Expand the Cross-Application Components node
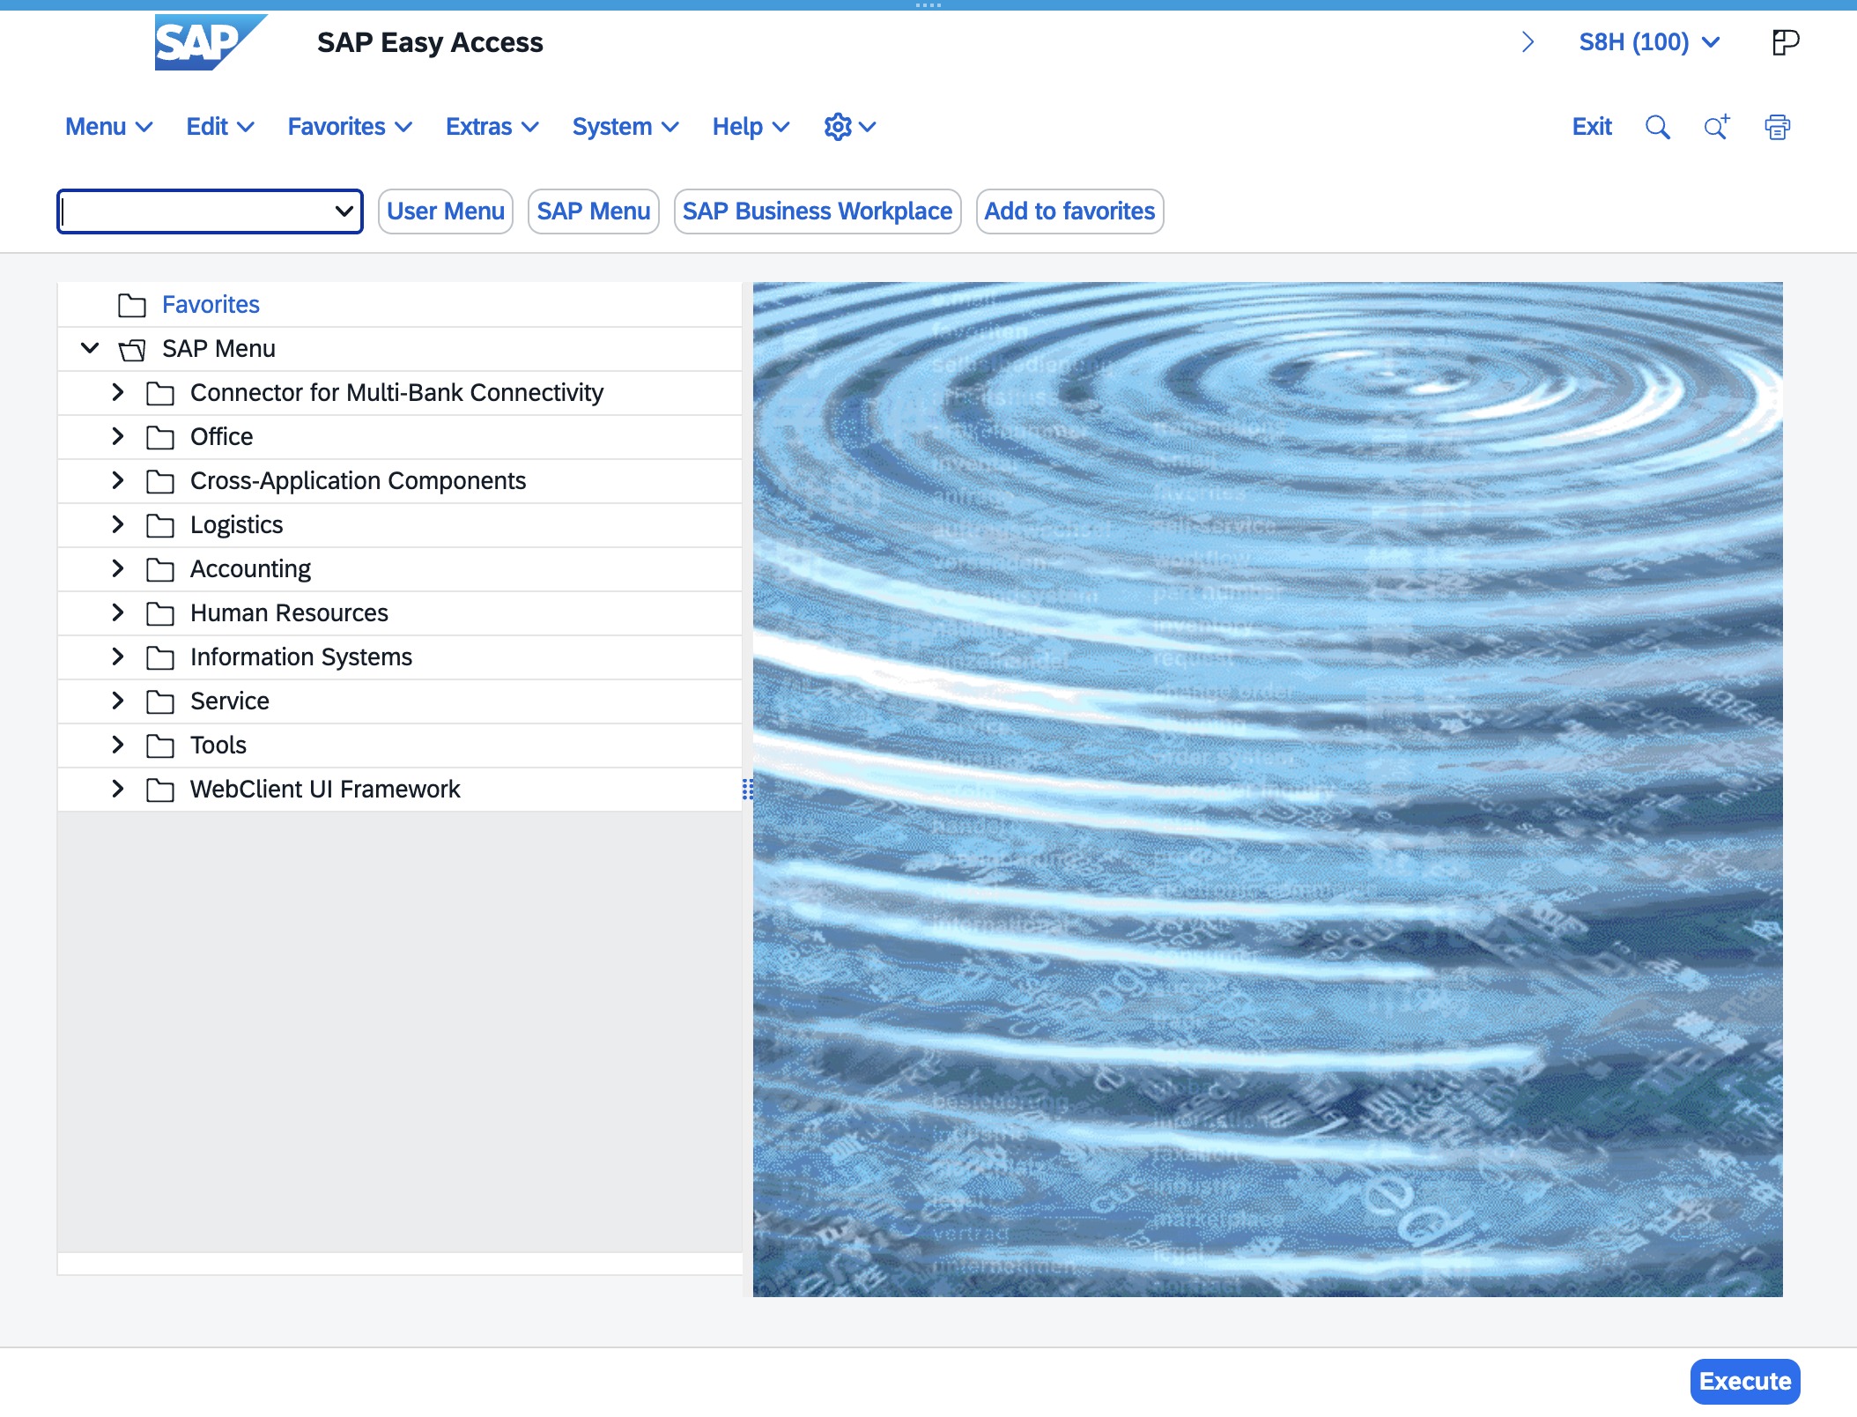 [118, 480]
